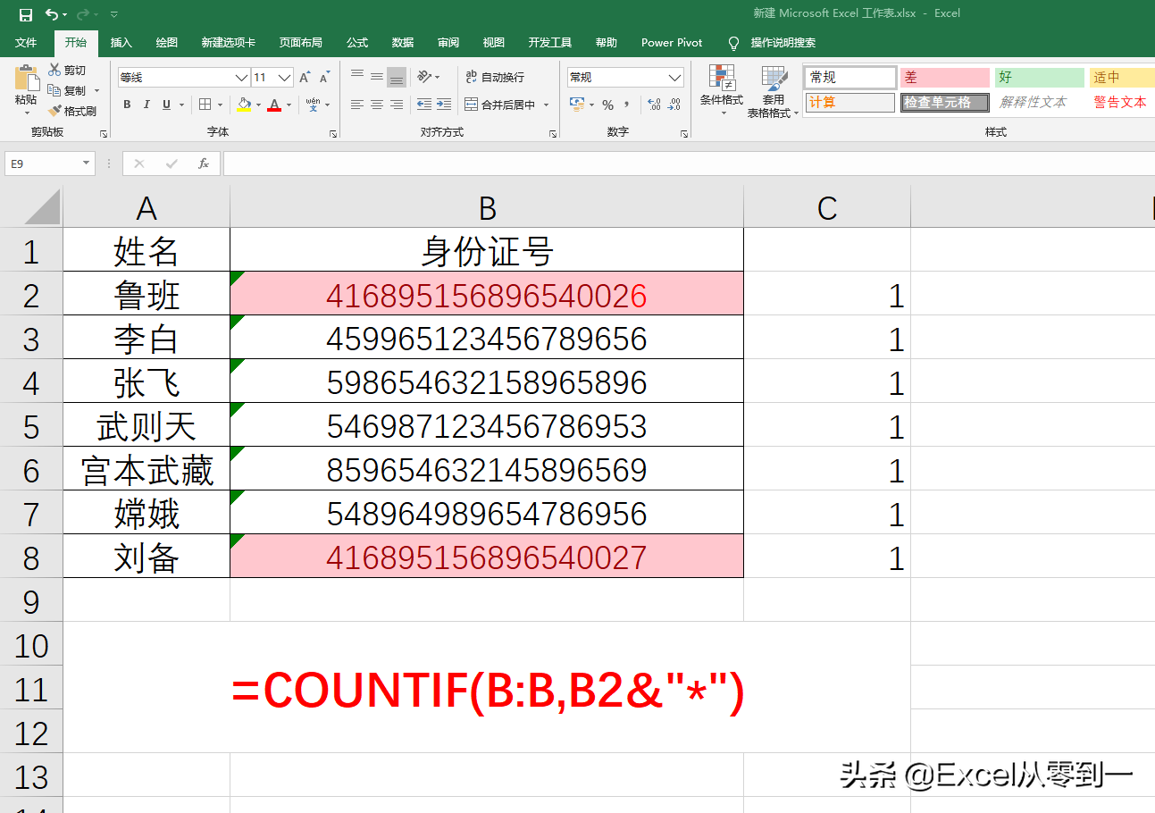
Task: Open the font size dropdown
Action: tap(285, 78)
